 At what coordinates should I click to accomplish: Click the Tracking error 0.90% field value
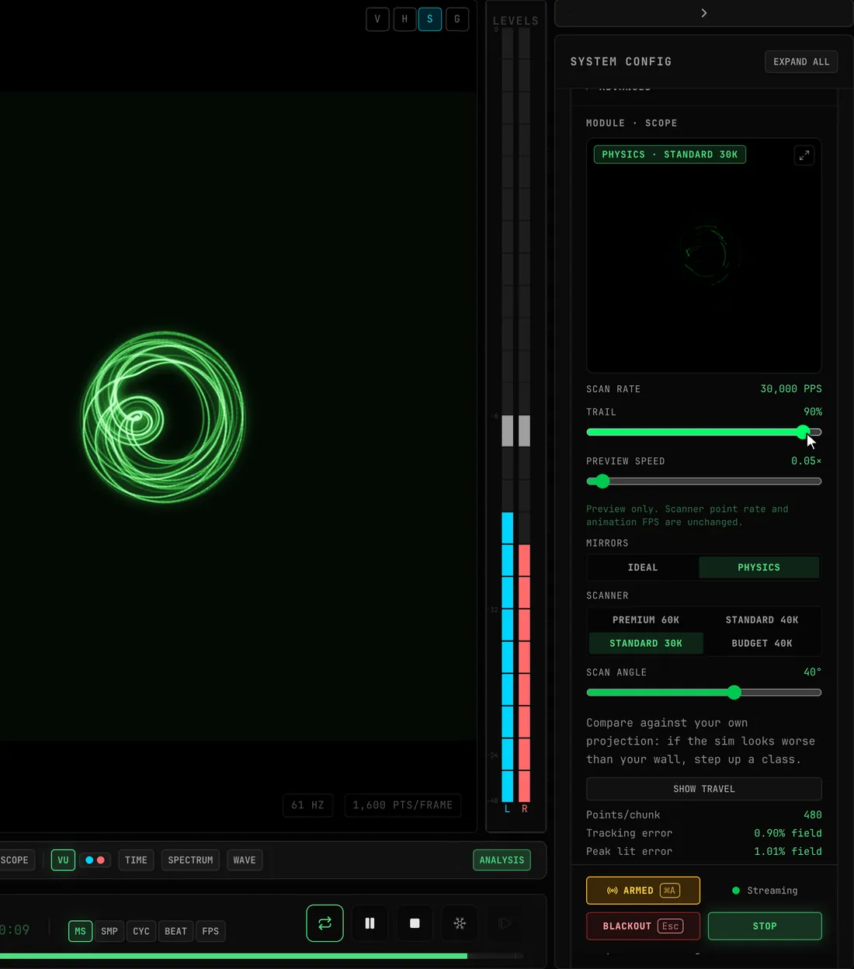point(787,833)
